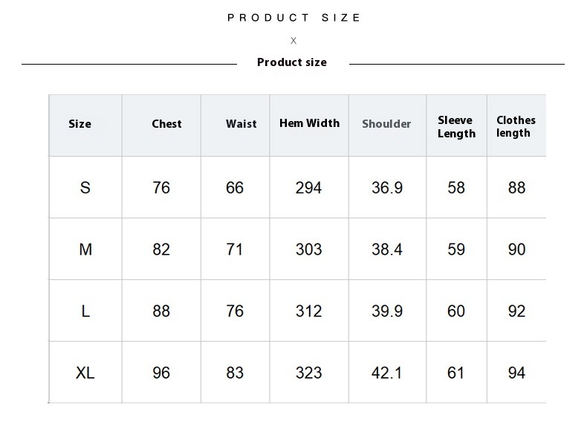The height and width of the screenshot is (427, 587).
Task: Click sleeve length value 61
Action: [x=456, y=373]
